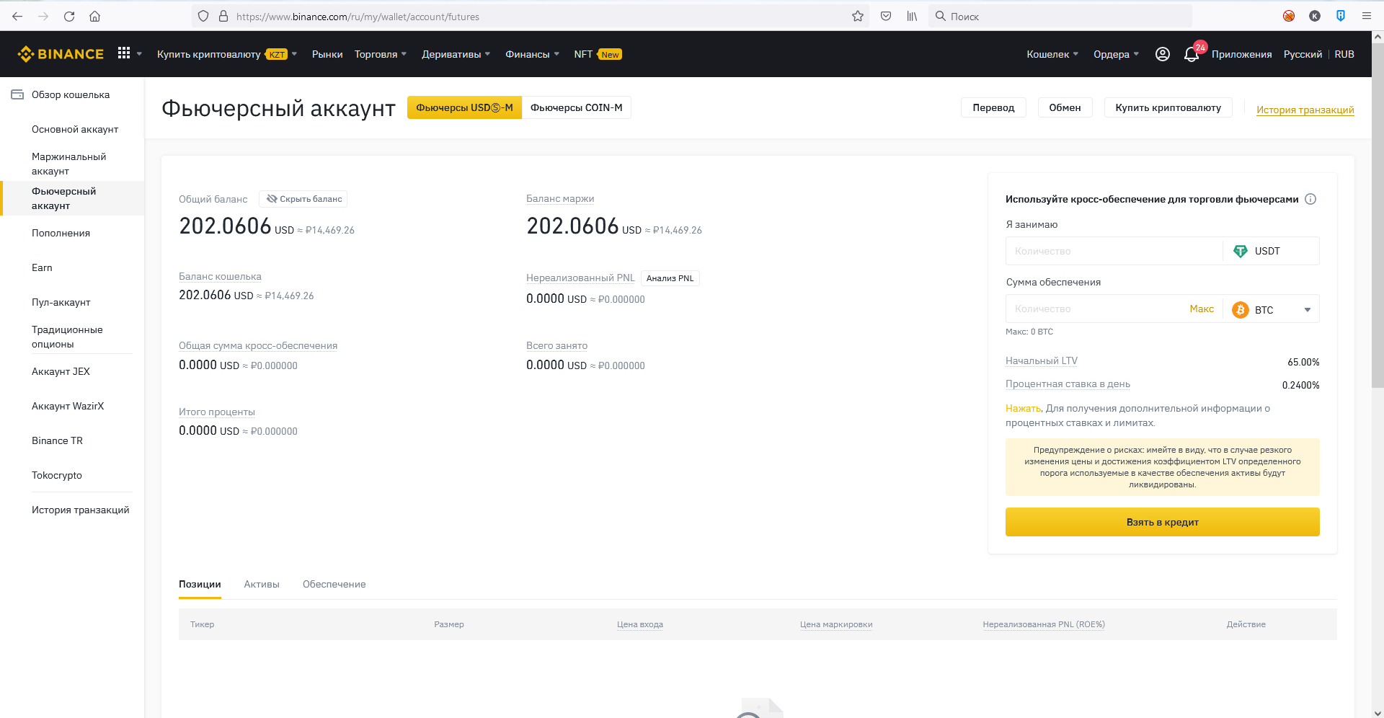Hide balance with the Скрыть баланс toggle

pos(303,199)
